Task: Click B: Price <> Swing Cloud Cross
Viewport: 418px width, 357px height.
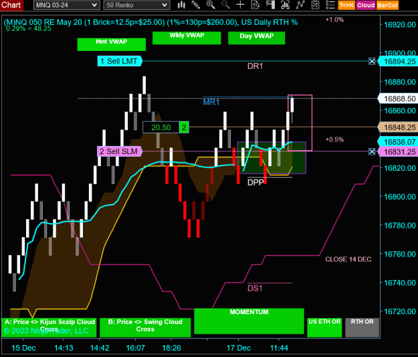Action: (145, 328)
